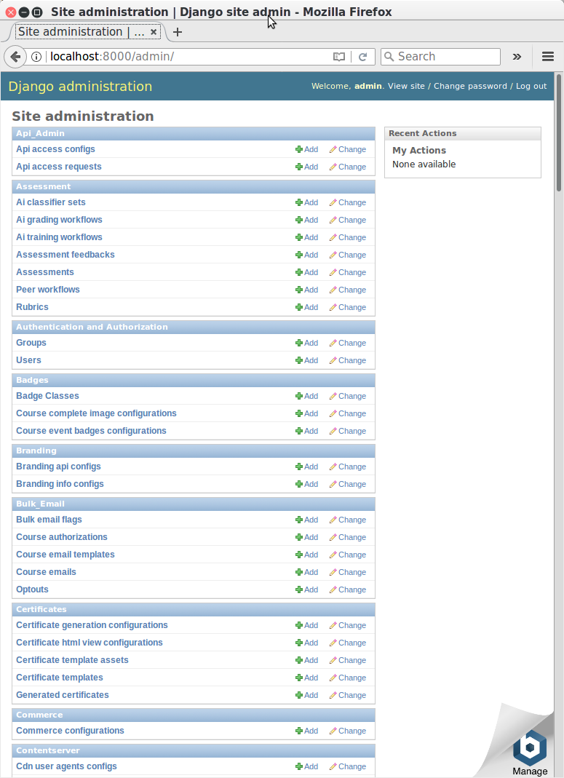Show more toolbar items via the chevron overflow icon
The image size is (564, 778).
[517, 57]
